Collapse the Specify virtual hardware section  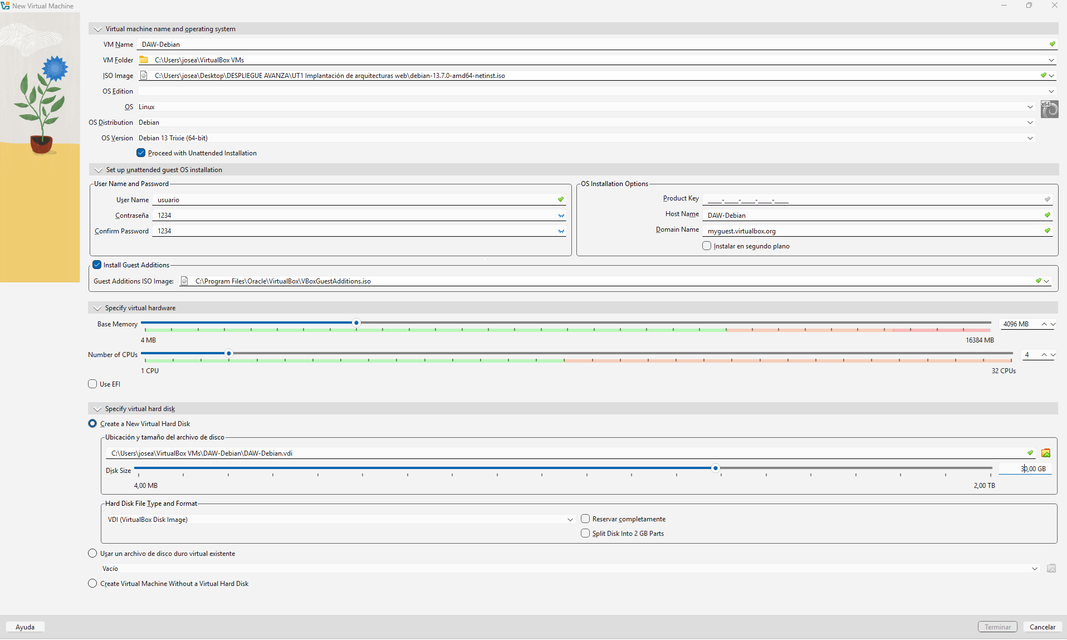tap(97, 308)
